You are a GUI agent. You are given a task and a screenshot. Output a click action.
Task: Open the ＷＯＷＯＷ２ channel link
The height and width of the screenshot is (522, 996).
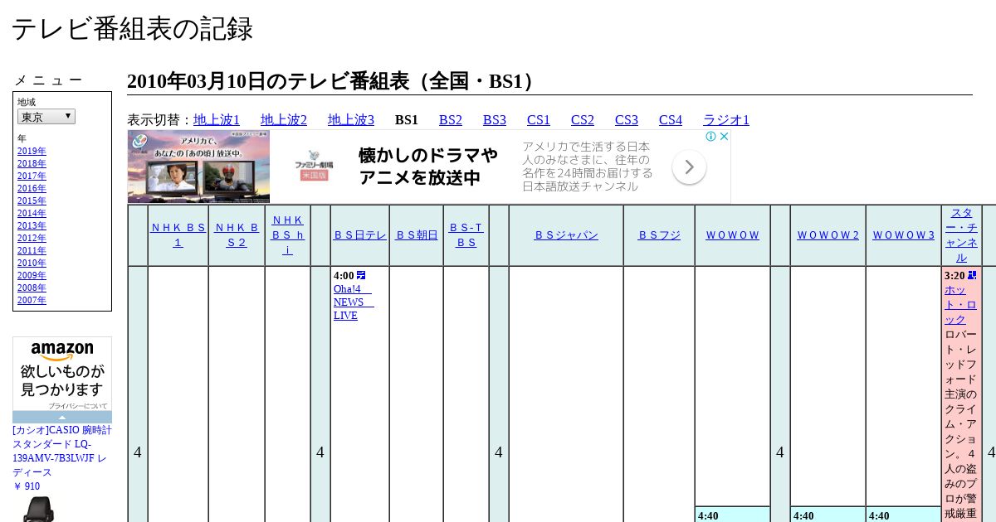[828, 235]
